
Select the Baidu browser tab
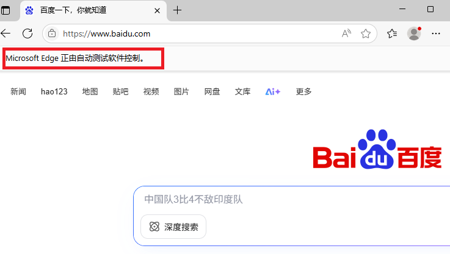coord(93,11)
